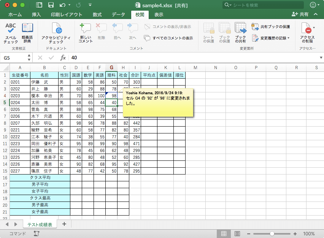Viewport: 324px width, 238px height.
Task: Select the テスト成績表 sheet tab
Action: [40, 224]
